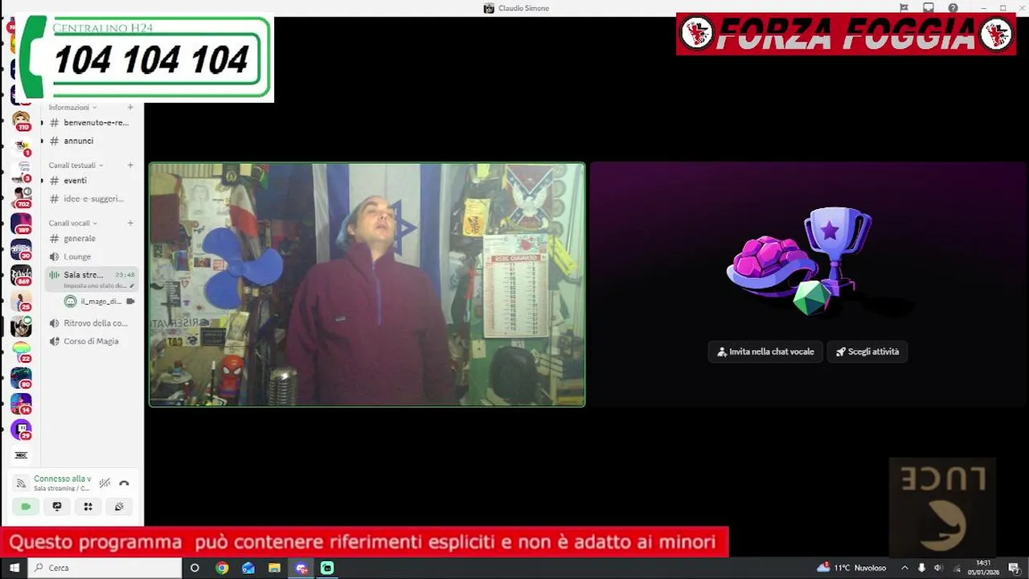Launch Google Chrome from taskbar
The height and width of the screenshot is (579, 1029).
(222, 568)
